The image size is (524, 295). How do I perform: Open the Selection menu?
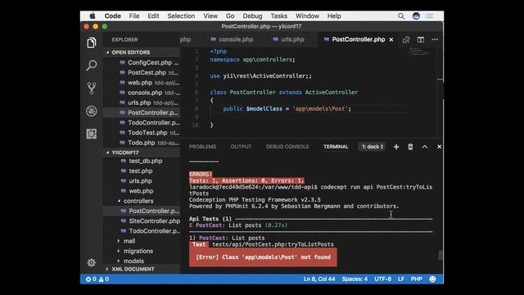(181, 16)
